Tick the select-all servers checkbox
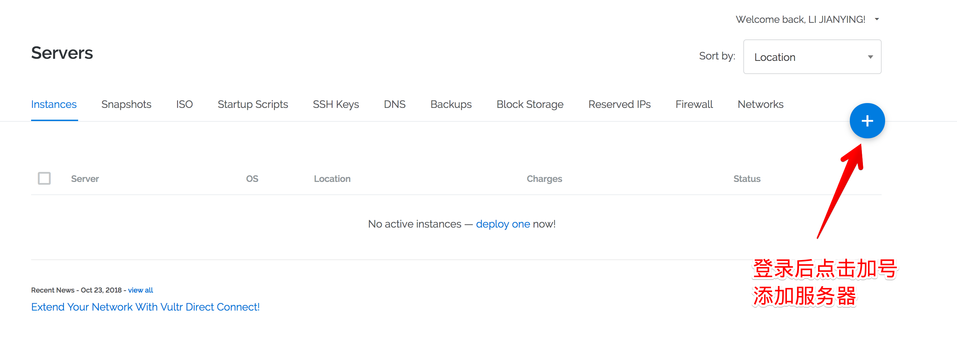Screen dimensions: 957x359 pyautogui.click(x=44, y=178)
